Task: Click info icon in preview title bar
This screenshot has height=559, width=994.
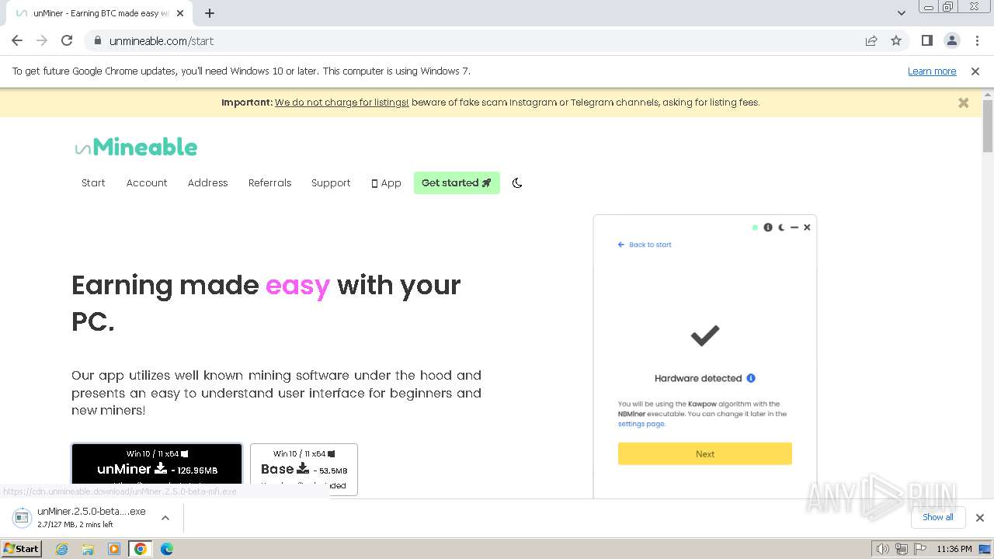Action: click(x=768, y=227)
